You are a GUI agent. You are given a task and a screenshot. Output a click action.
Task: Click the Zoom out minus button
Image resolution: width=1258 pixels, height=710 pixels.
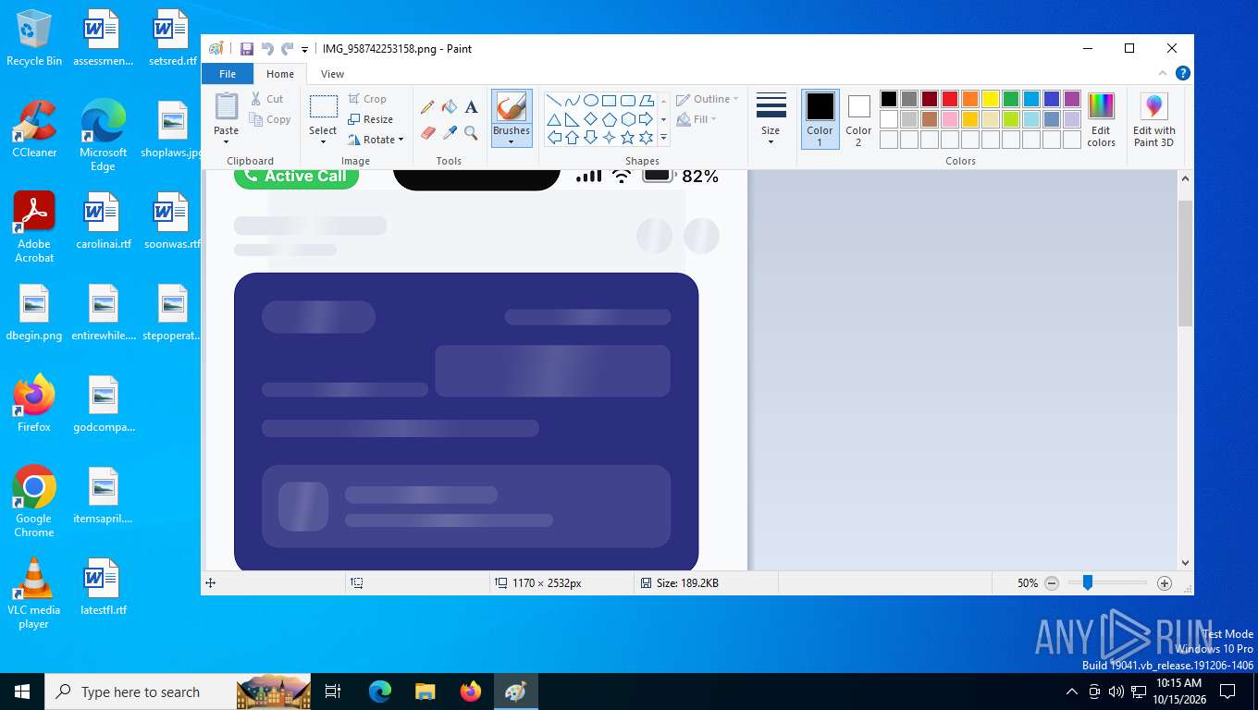[1052, 583]
